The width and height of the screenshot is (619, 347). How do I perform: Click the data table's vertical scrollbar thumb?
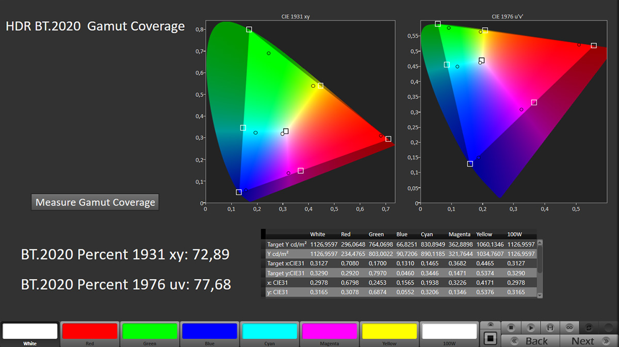[540, 259]
